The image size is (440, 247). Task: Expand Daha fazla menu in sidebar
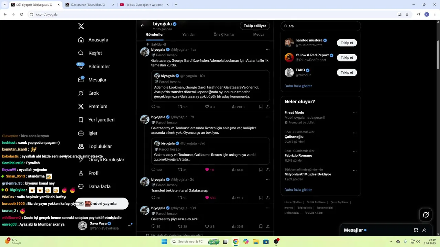coord(94,187)
